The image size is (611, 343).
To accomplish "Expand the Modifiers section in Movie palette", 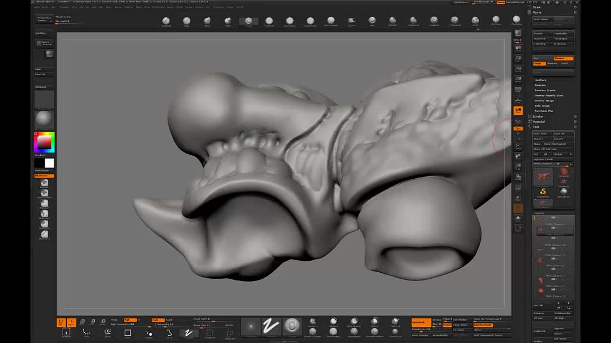I will pyautogui.click(x=541, y=80).
